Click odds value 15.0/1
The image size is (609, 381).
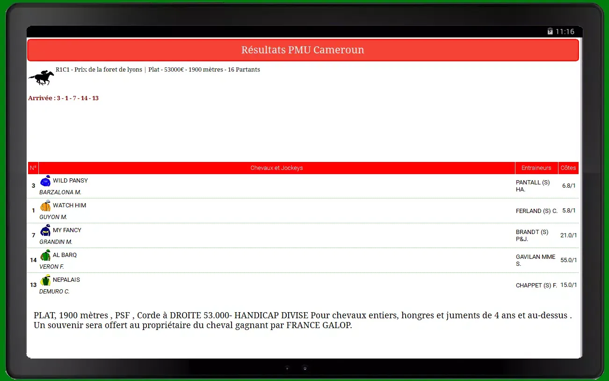568,285
